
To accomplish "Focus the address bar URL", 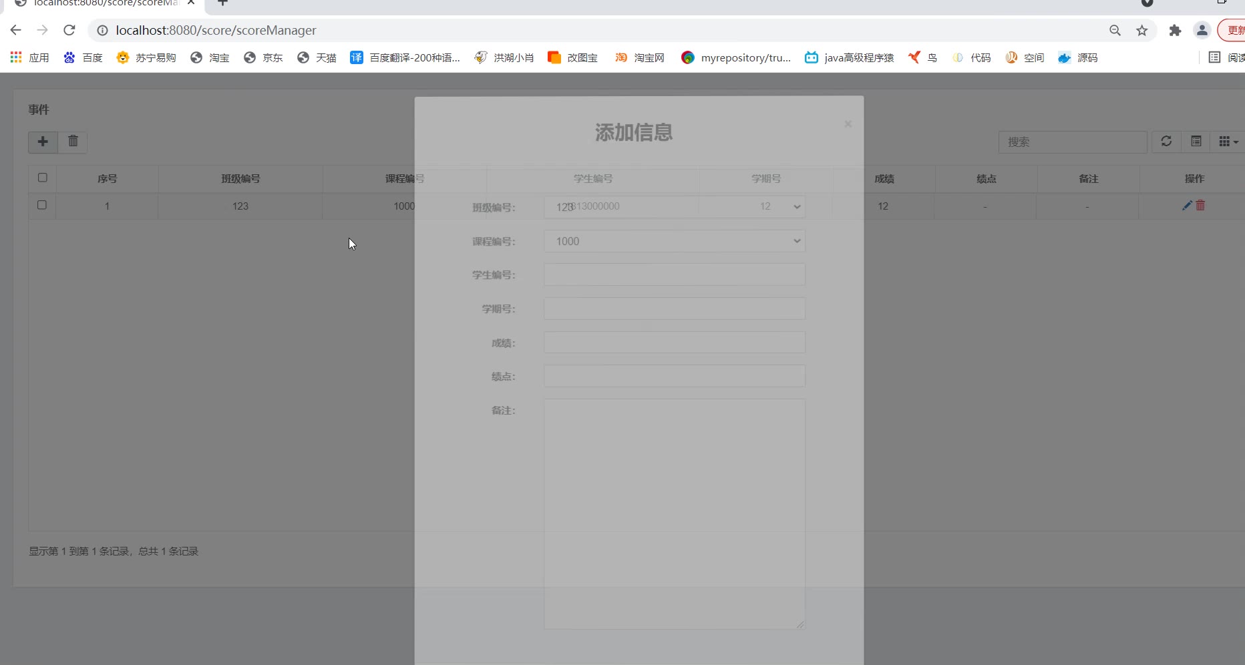I will [216, 30].
